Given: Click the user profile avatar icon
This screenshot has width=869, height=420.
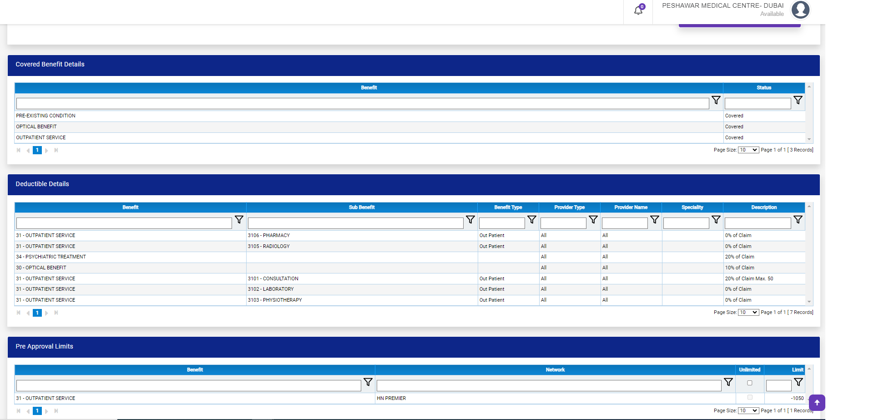Looking at the screenshot, I should [x=800, y=10].
